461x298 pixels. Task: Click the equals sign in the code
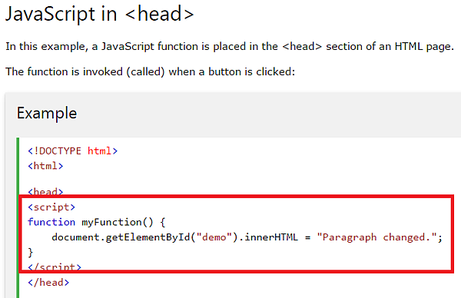point(307,237)
